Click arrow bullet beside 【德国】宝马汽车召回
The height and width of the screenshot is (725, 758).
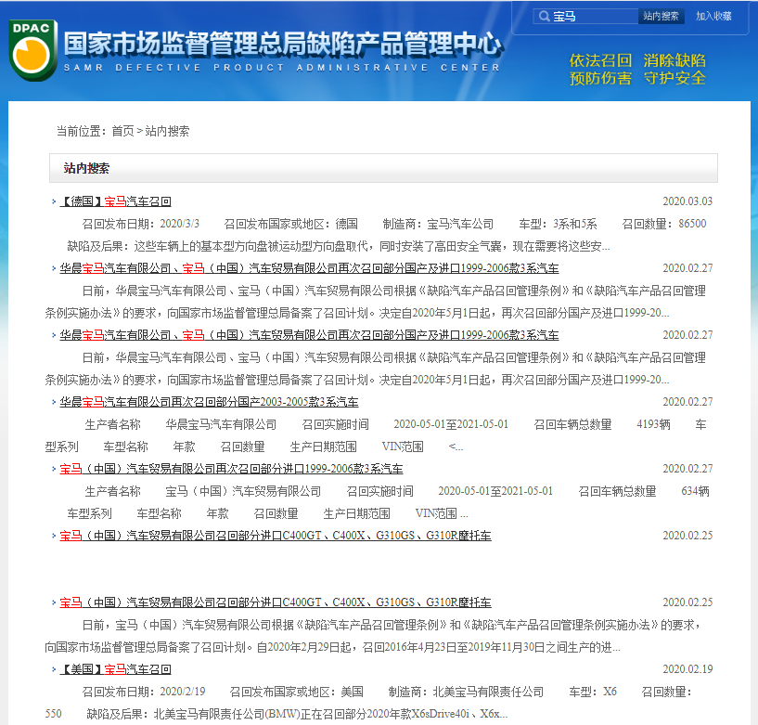(54, 201)
